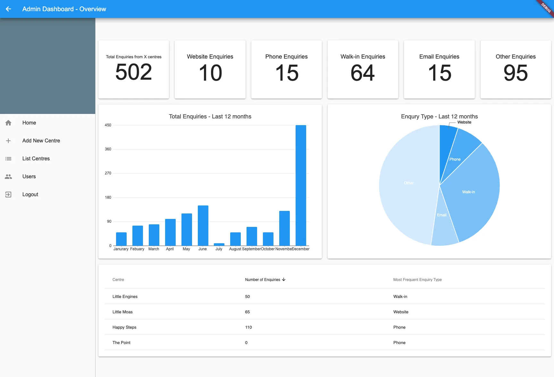Select Logout from the sidebar
The image size is (554, 377).
[x=47, y=195]
